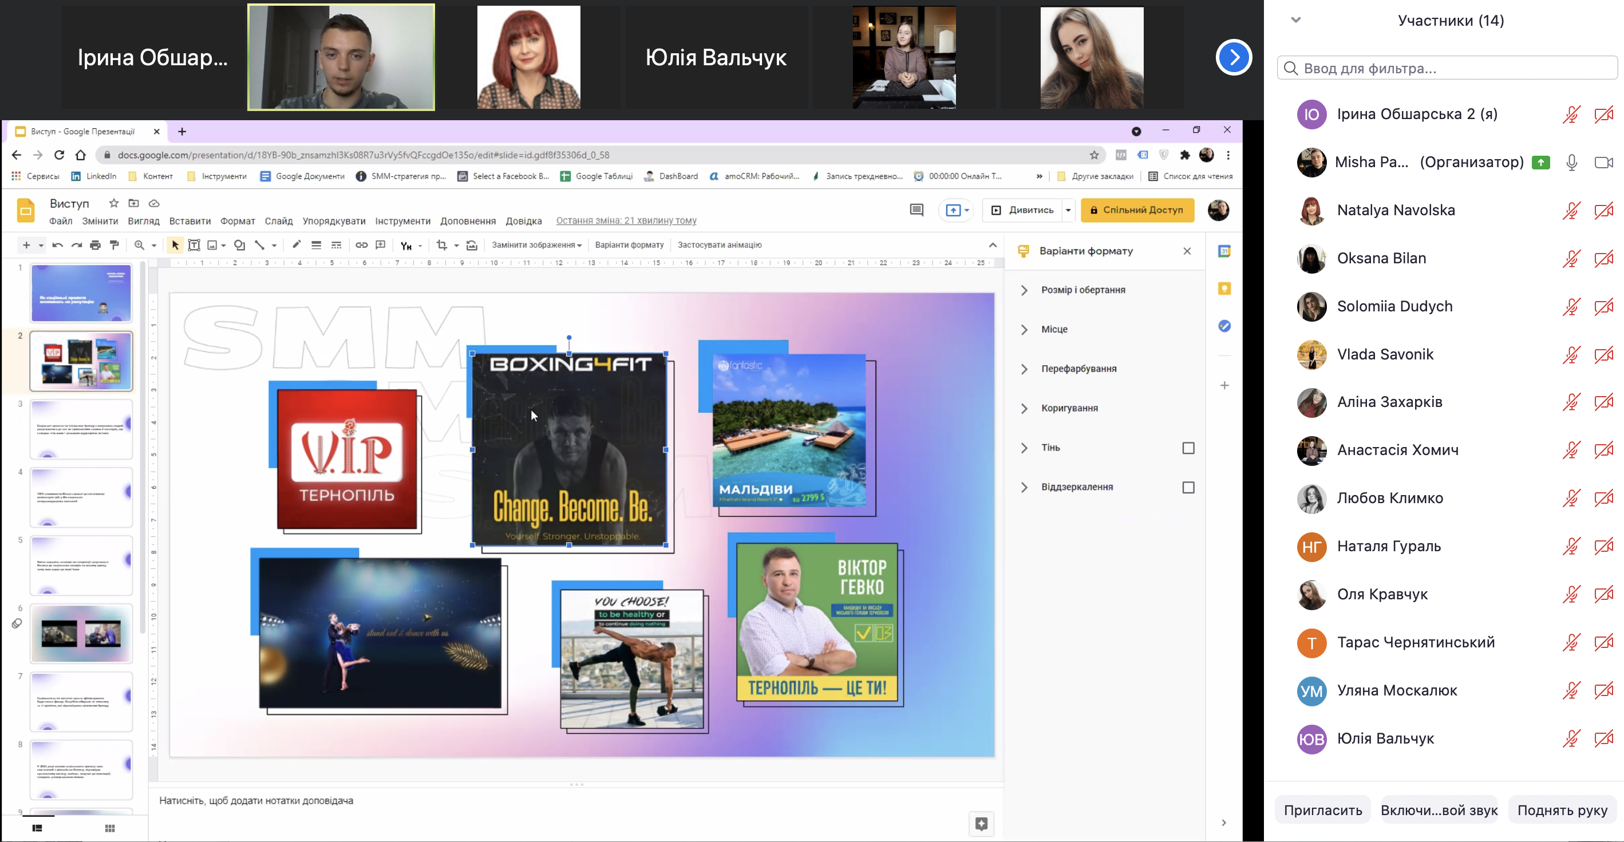
Task: Star the Виступ presentation
Action: 113,203
